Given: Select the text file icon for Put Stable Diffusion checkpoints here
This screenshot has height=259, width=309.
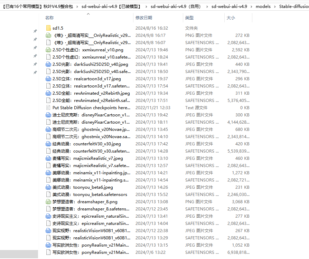Looking at the screenshot, I should [x=48, y=107].
